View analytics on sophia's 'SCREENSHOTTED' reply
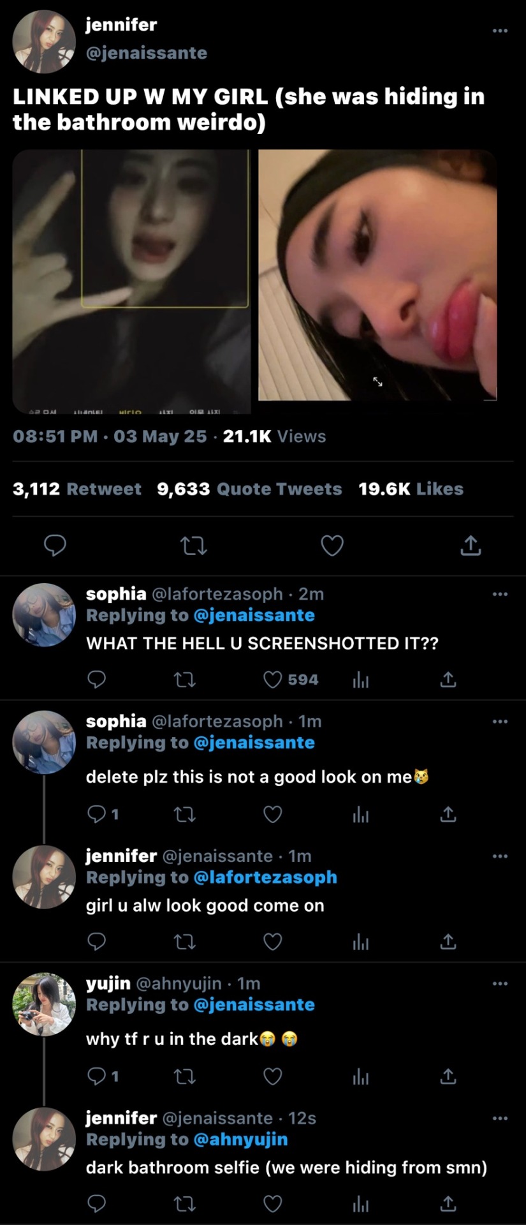The width and height of the screenshot is (526, 1225). 361,680
